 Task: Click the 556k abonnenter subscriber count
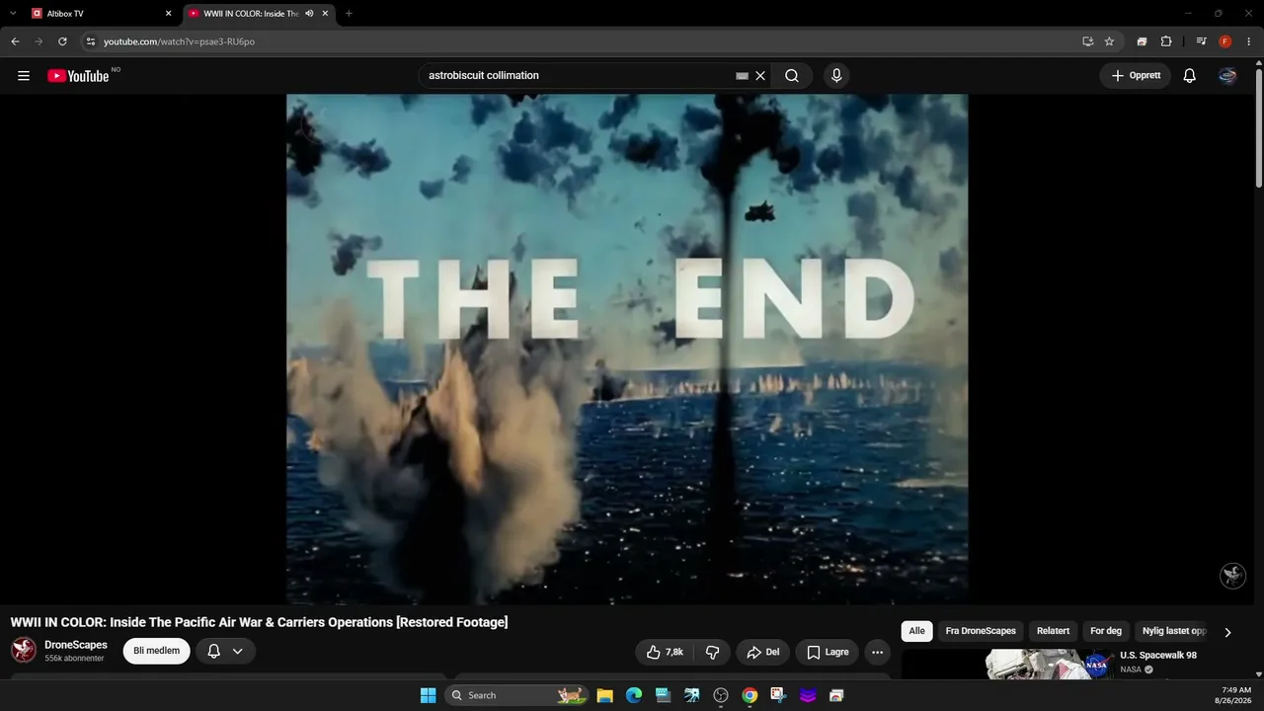(x=74, y=659)
